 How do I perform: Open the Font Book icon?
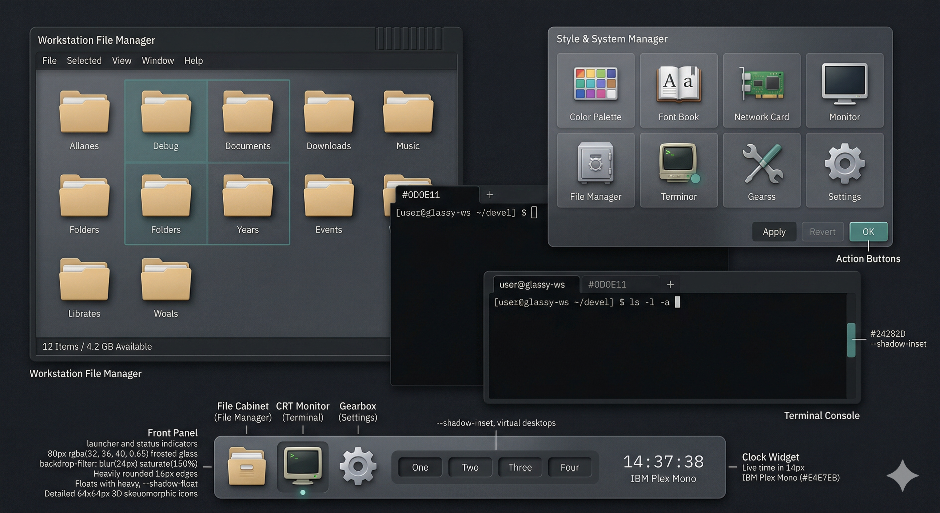point(678,90)
